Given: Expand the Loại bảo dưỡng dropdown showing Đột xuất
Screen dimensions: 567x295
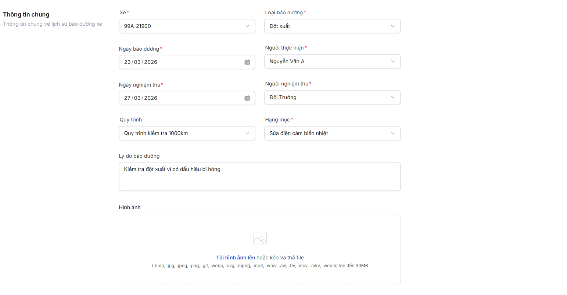Looking at the screenshot, I should 332,26.
